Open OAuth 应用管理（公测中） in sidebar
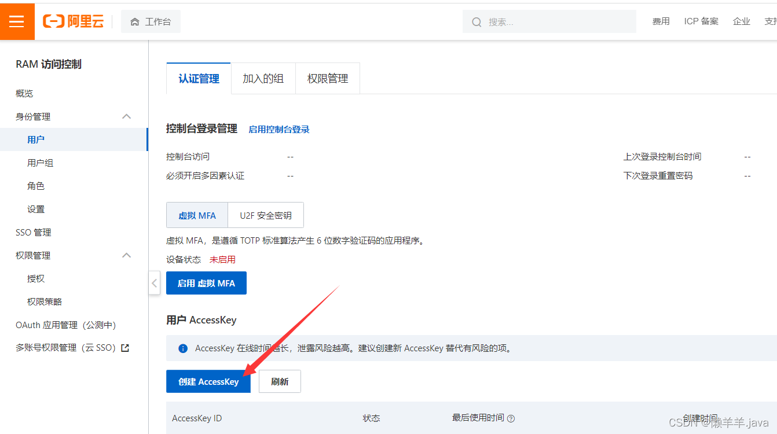Viewport: 777px width, 434px height. click(66, 325)
